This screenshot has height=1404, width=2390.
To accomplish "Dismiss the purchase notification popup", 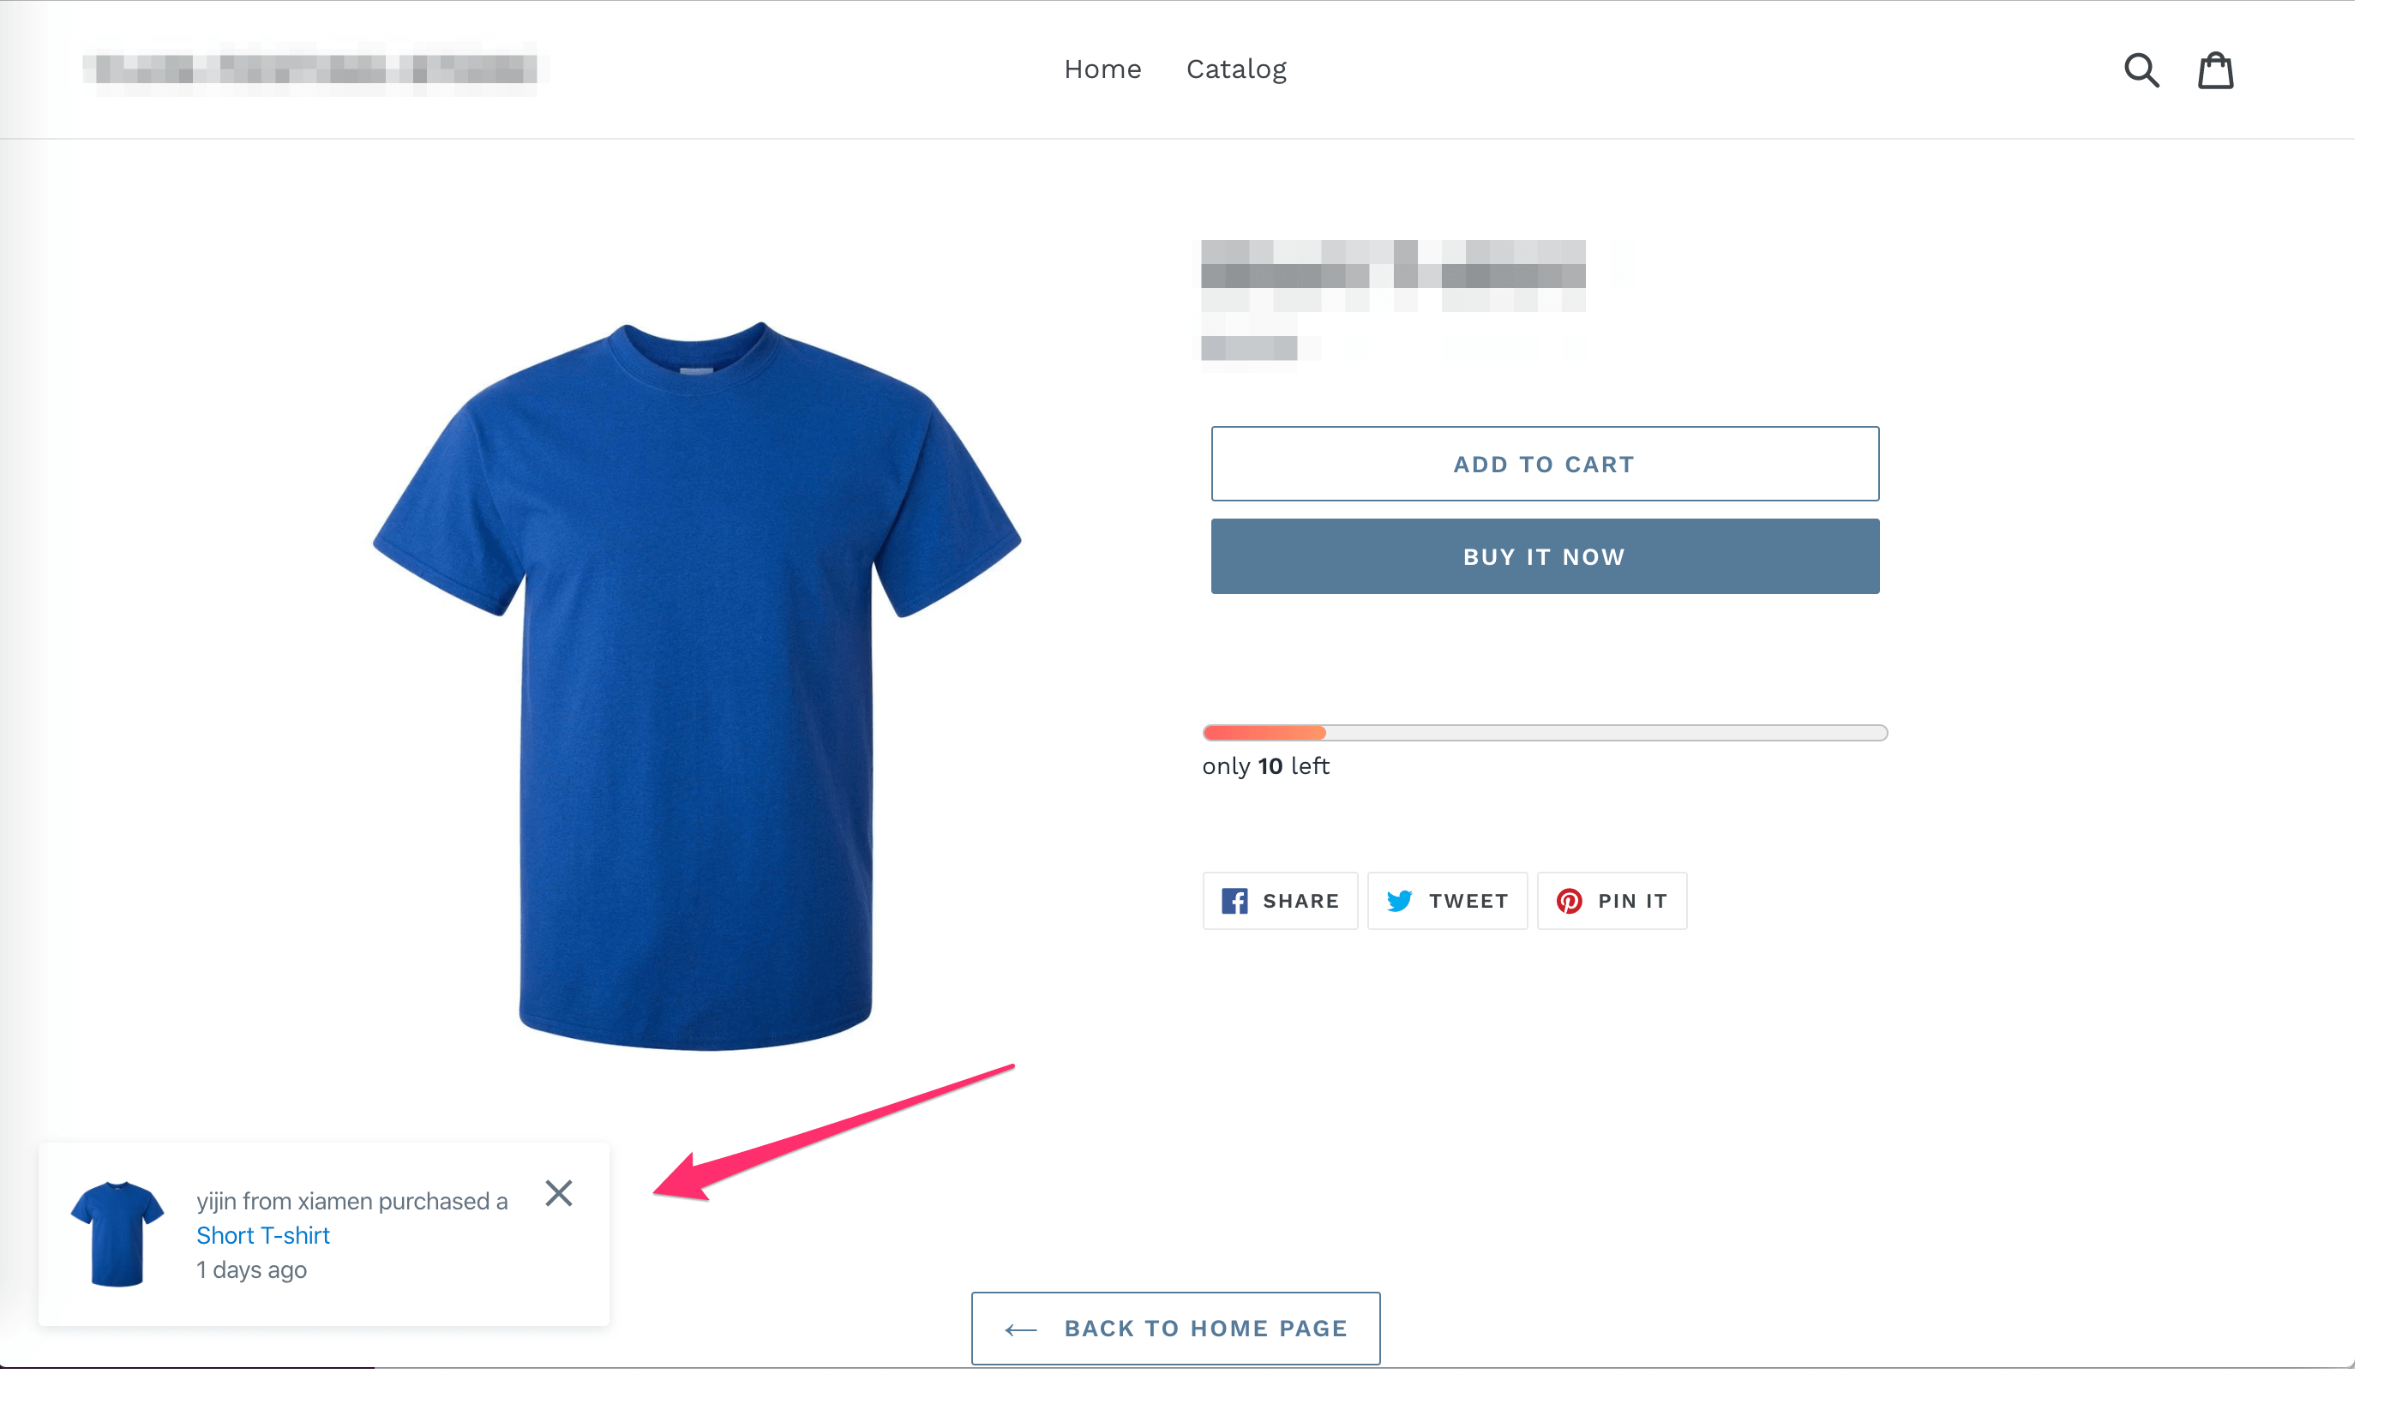I will coord(559,1192).
